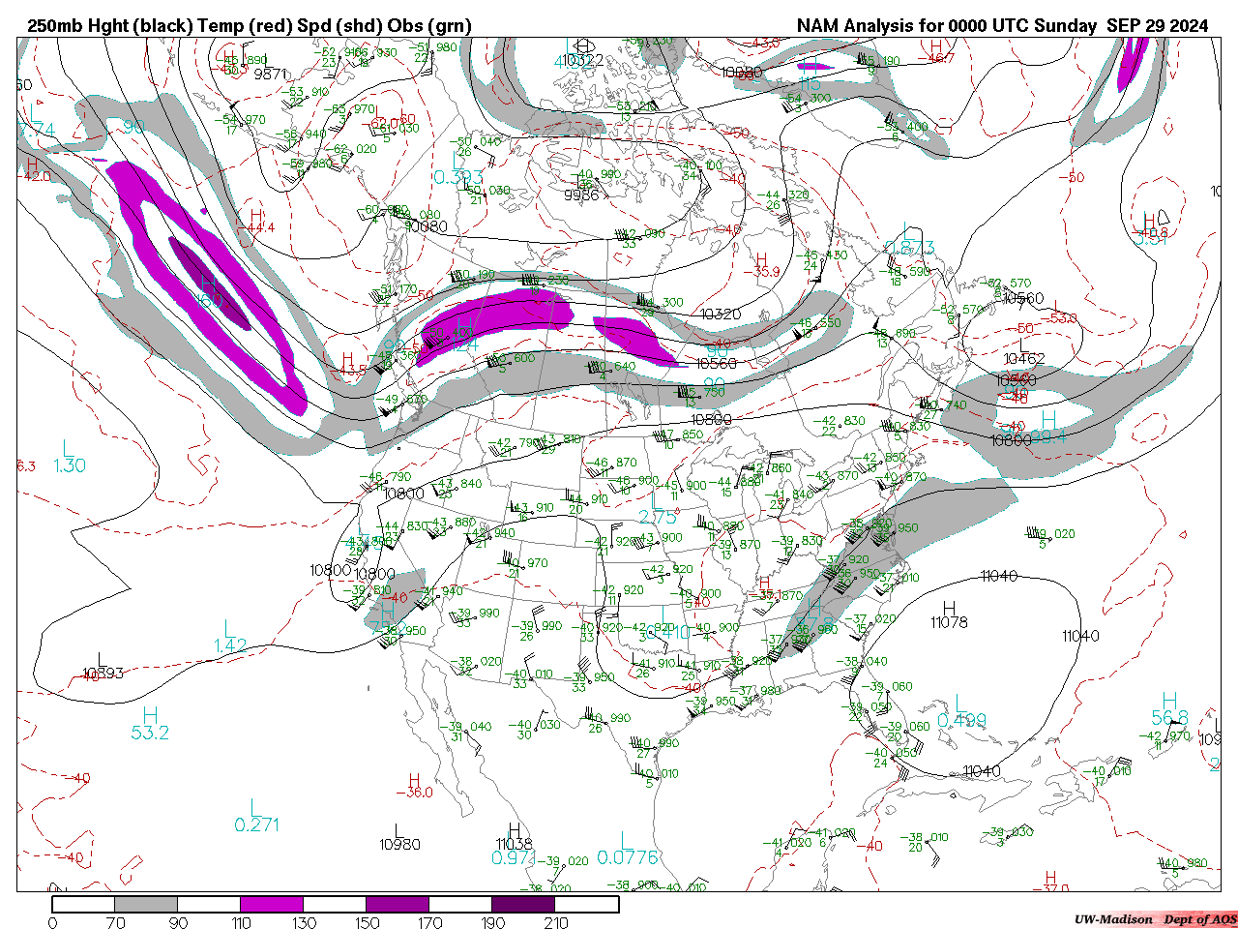The width and height of the screenshot is (1238, 929).
Task: Click the 10980 height contour label
Action: 399,845
